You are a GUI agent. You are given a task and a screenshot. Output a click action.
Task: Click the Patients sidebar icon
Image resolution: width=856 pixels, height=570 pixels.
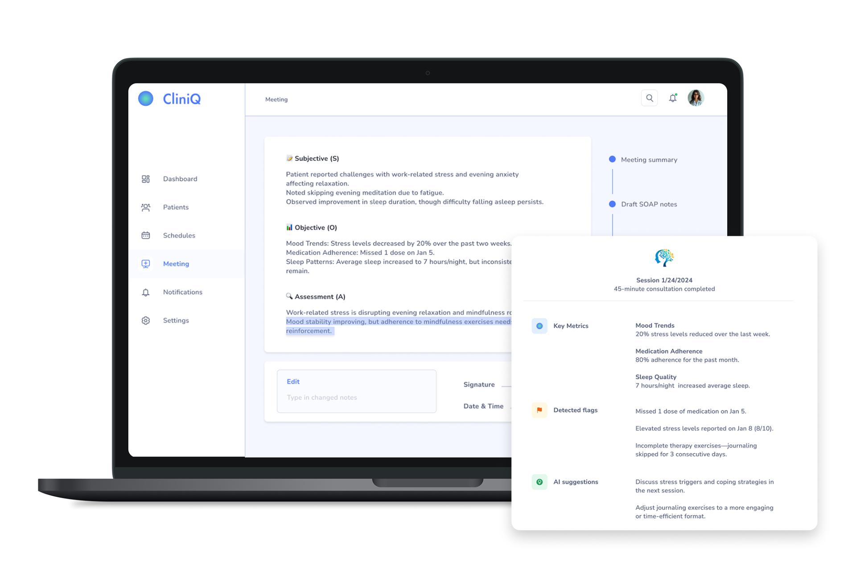point(146,207)
